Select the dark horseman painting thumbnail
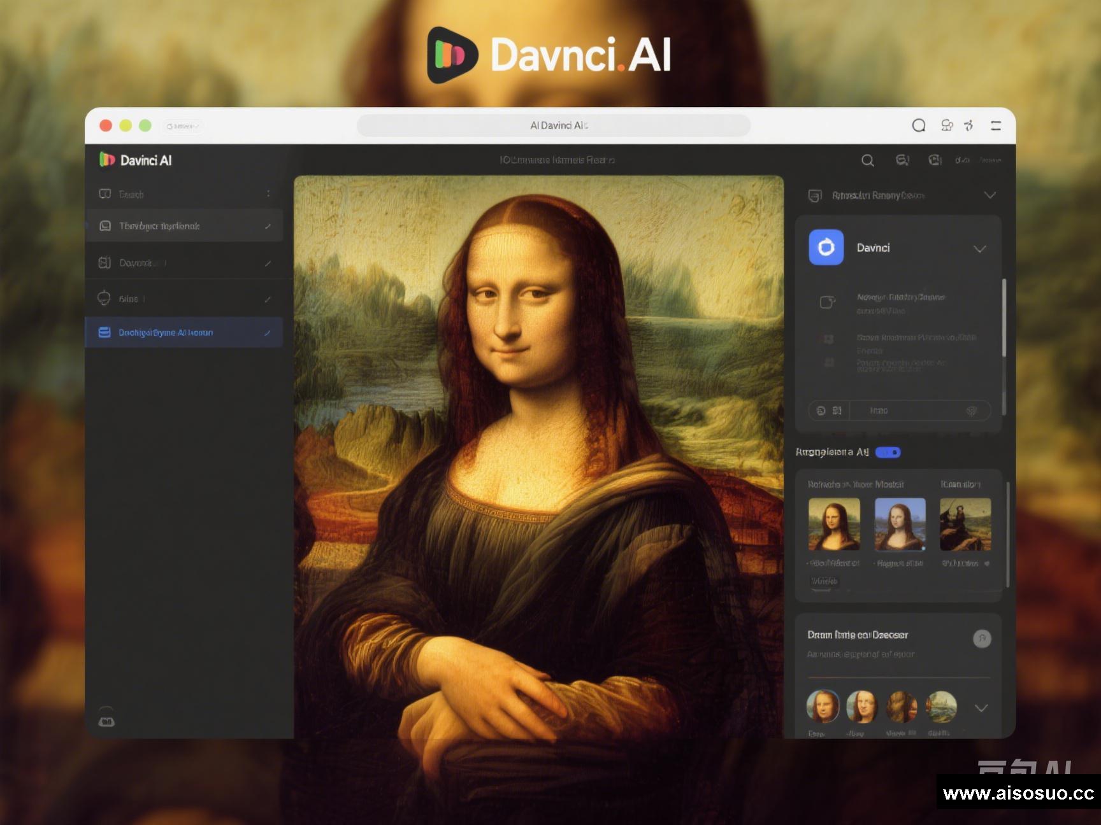This screenshot has height=825, width=1101. coord(965,524)
